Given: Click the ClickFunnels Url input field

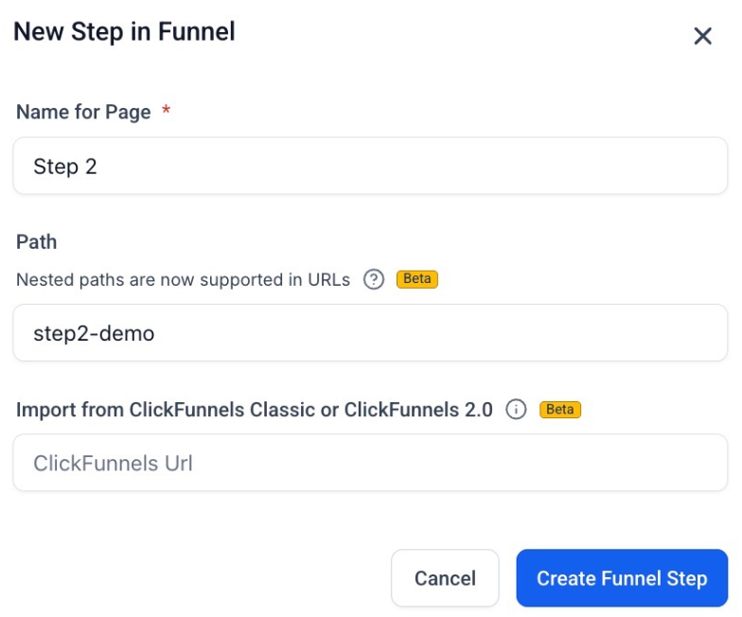Looking at the screenshot, I should [x=370, y=463].
